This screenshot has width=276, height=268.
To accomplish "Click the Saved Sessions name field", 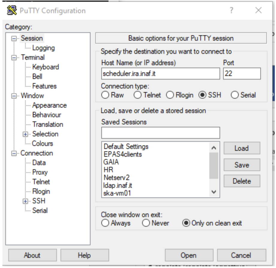I will coord(160,133).
